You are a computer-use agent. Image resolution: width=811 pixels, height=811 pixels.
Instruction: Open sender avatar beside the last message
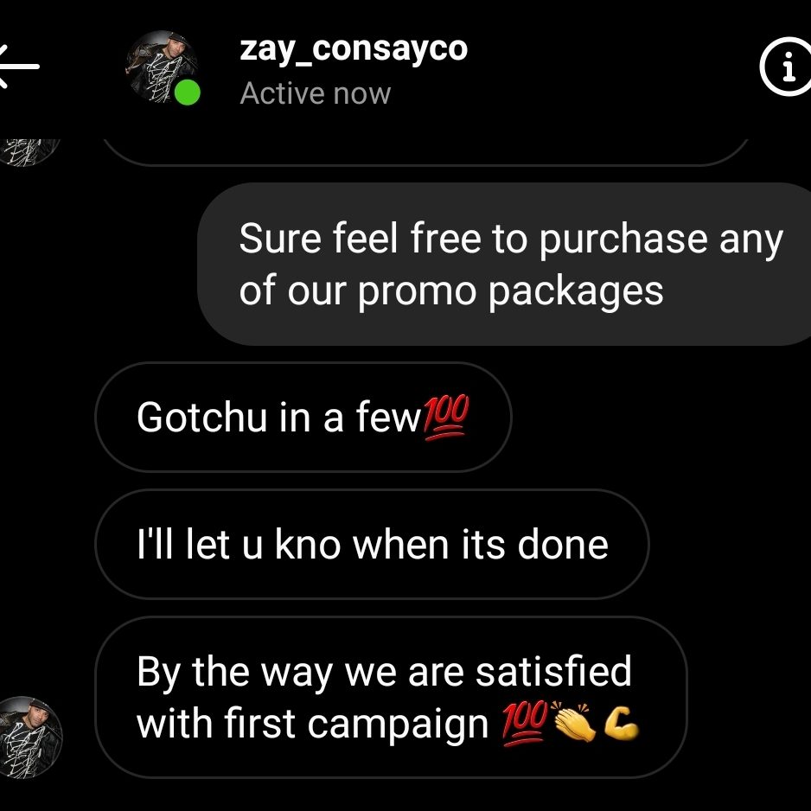(30, 737)
